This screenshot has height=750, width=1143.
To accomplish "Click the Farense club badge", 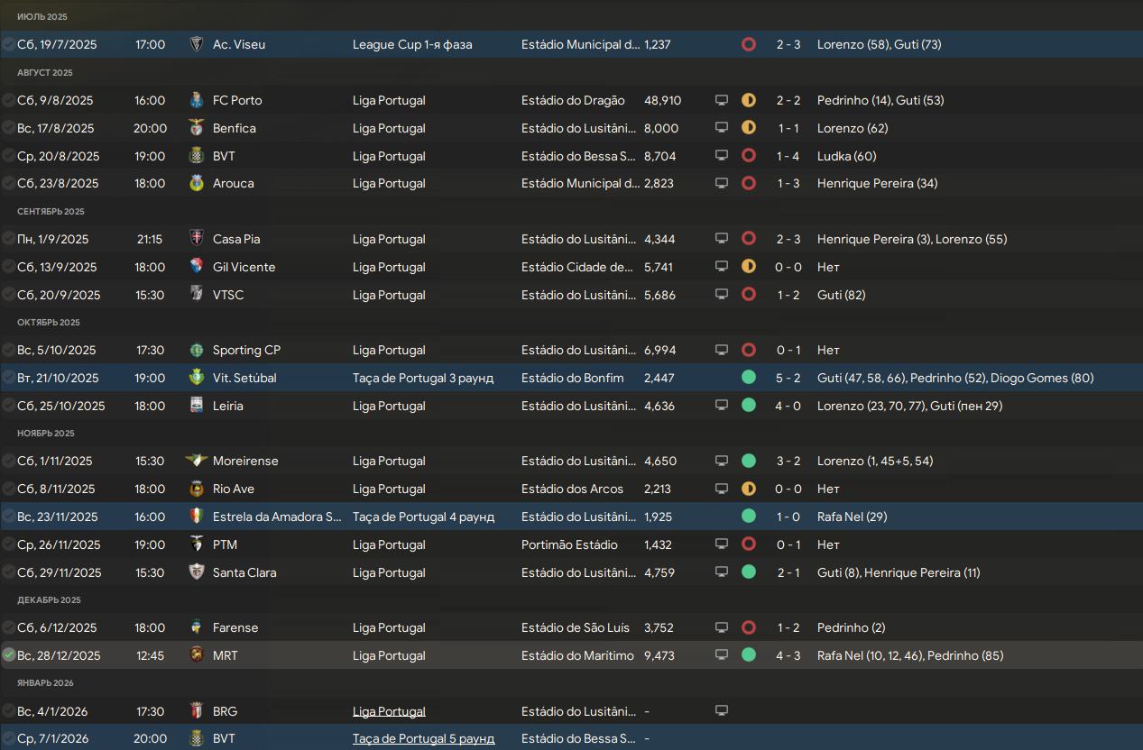I will click(x=196, y=627).
